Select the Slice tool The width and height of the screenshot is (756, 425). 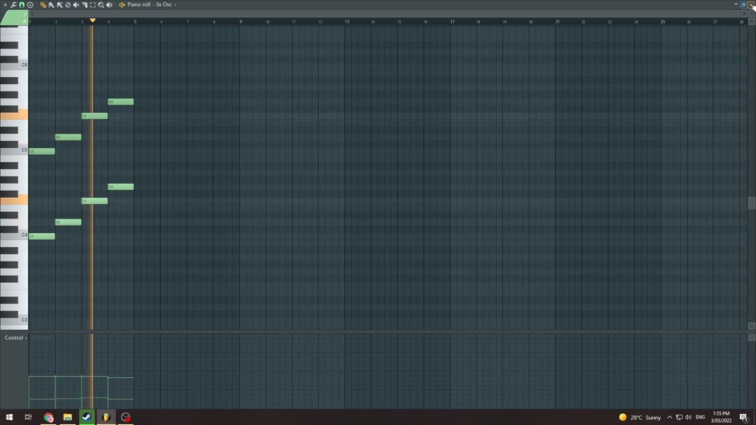click(x=84, y=5)
